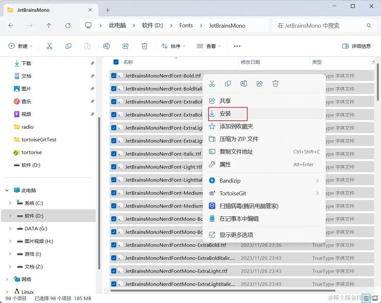Expand the TortoiseGit submenu arrow
Image resolution: width=381 pixels, height=303 pixels.
pos(317,193)
